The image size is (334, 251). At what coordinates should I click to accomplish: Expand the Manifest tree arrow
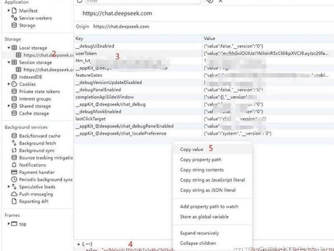pos(9,10)
